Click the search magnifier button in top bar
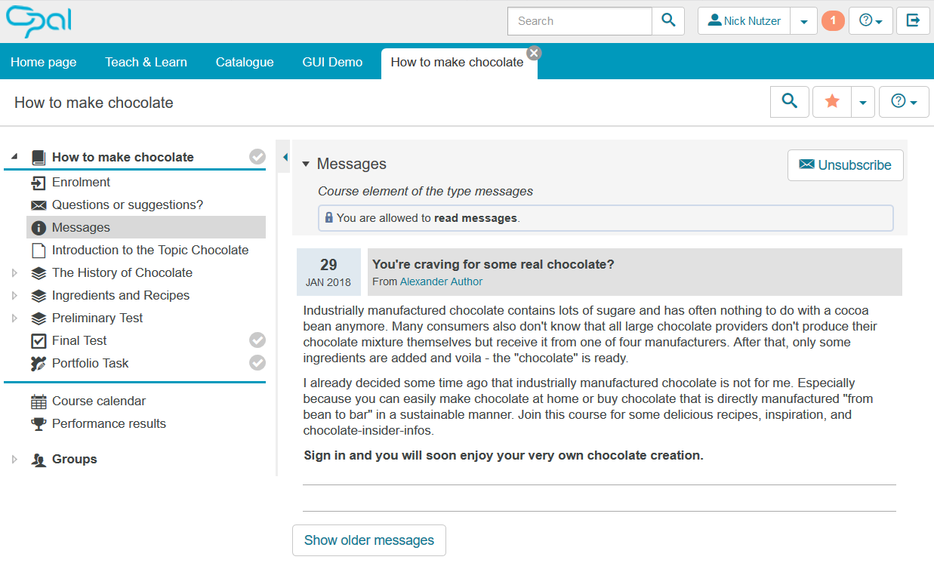 pos(668,21)
